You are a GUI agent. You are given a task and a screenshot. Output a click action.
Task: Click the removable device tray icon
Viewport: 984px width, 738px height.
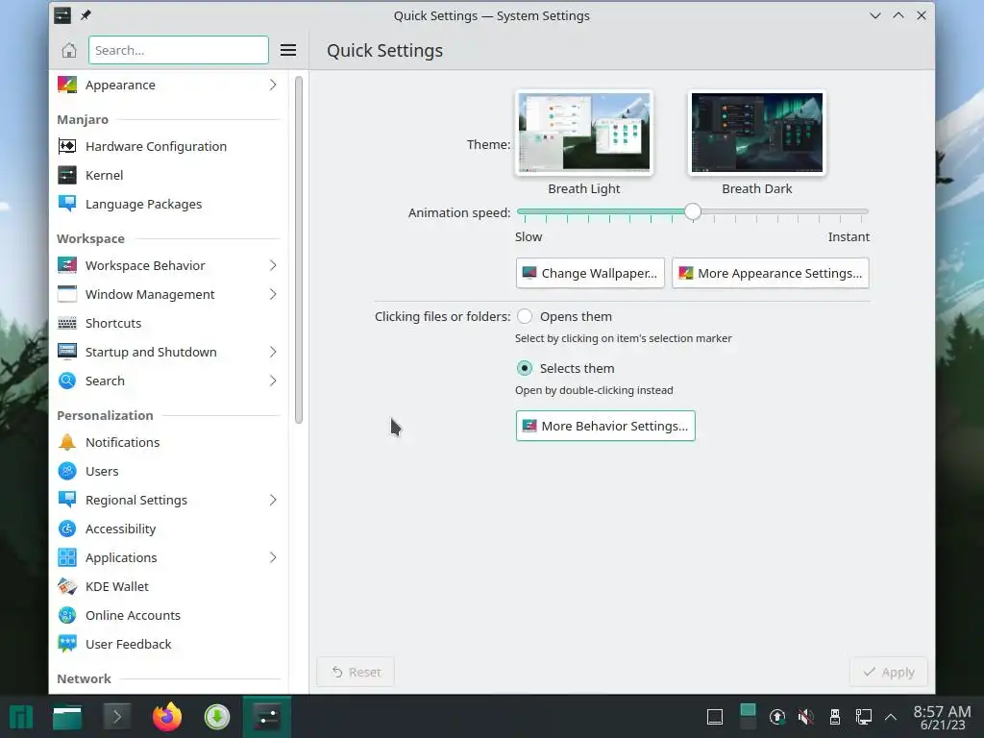tap(835, 717)
